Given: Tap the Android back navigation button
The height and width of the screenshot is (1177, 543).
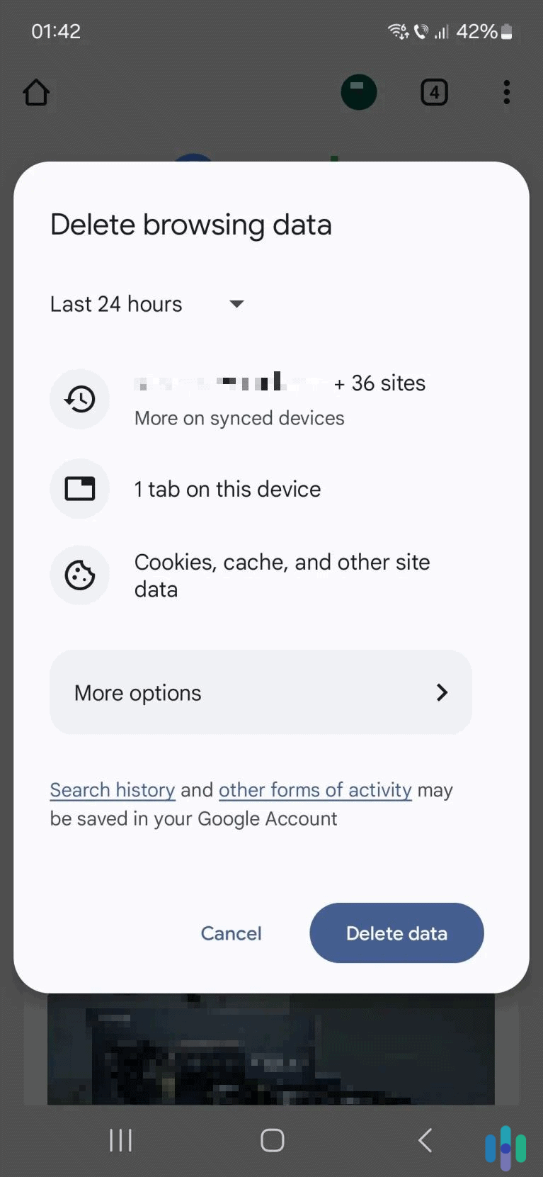Looking at the screenshot, I should (424, 1140).
